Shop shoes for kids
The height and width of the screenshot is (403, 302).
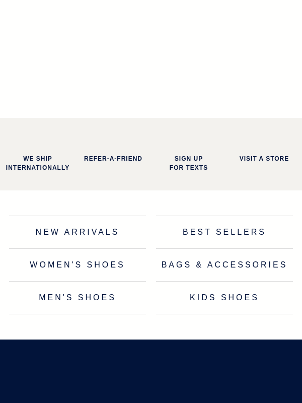coord(224,298)
